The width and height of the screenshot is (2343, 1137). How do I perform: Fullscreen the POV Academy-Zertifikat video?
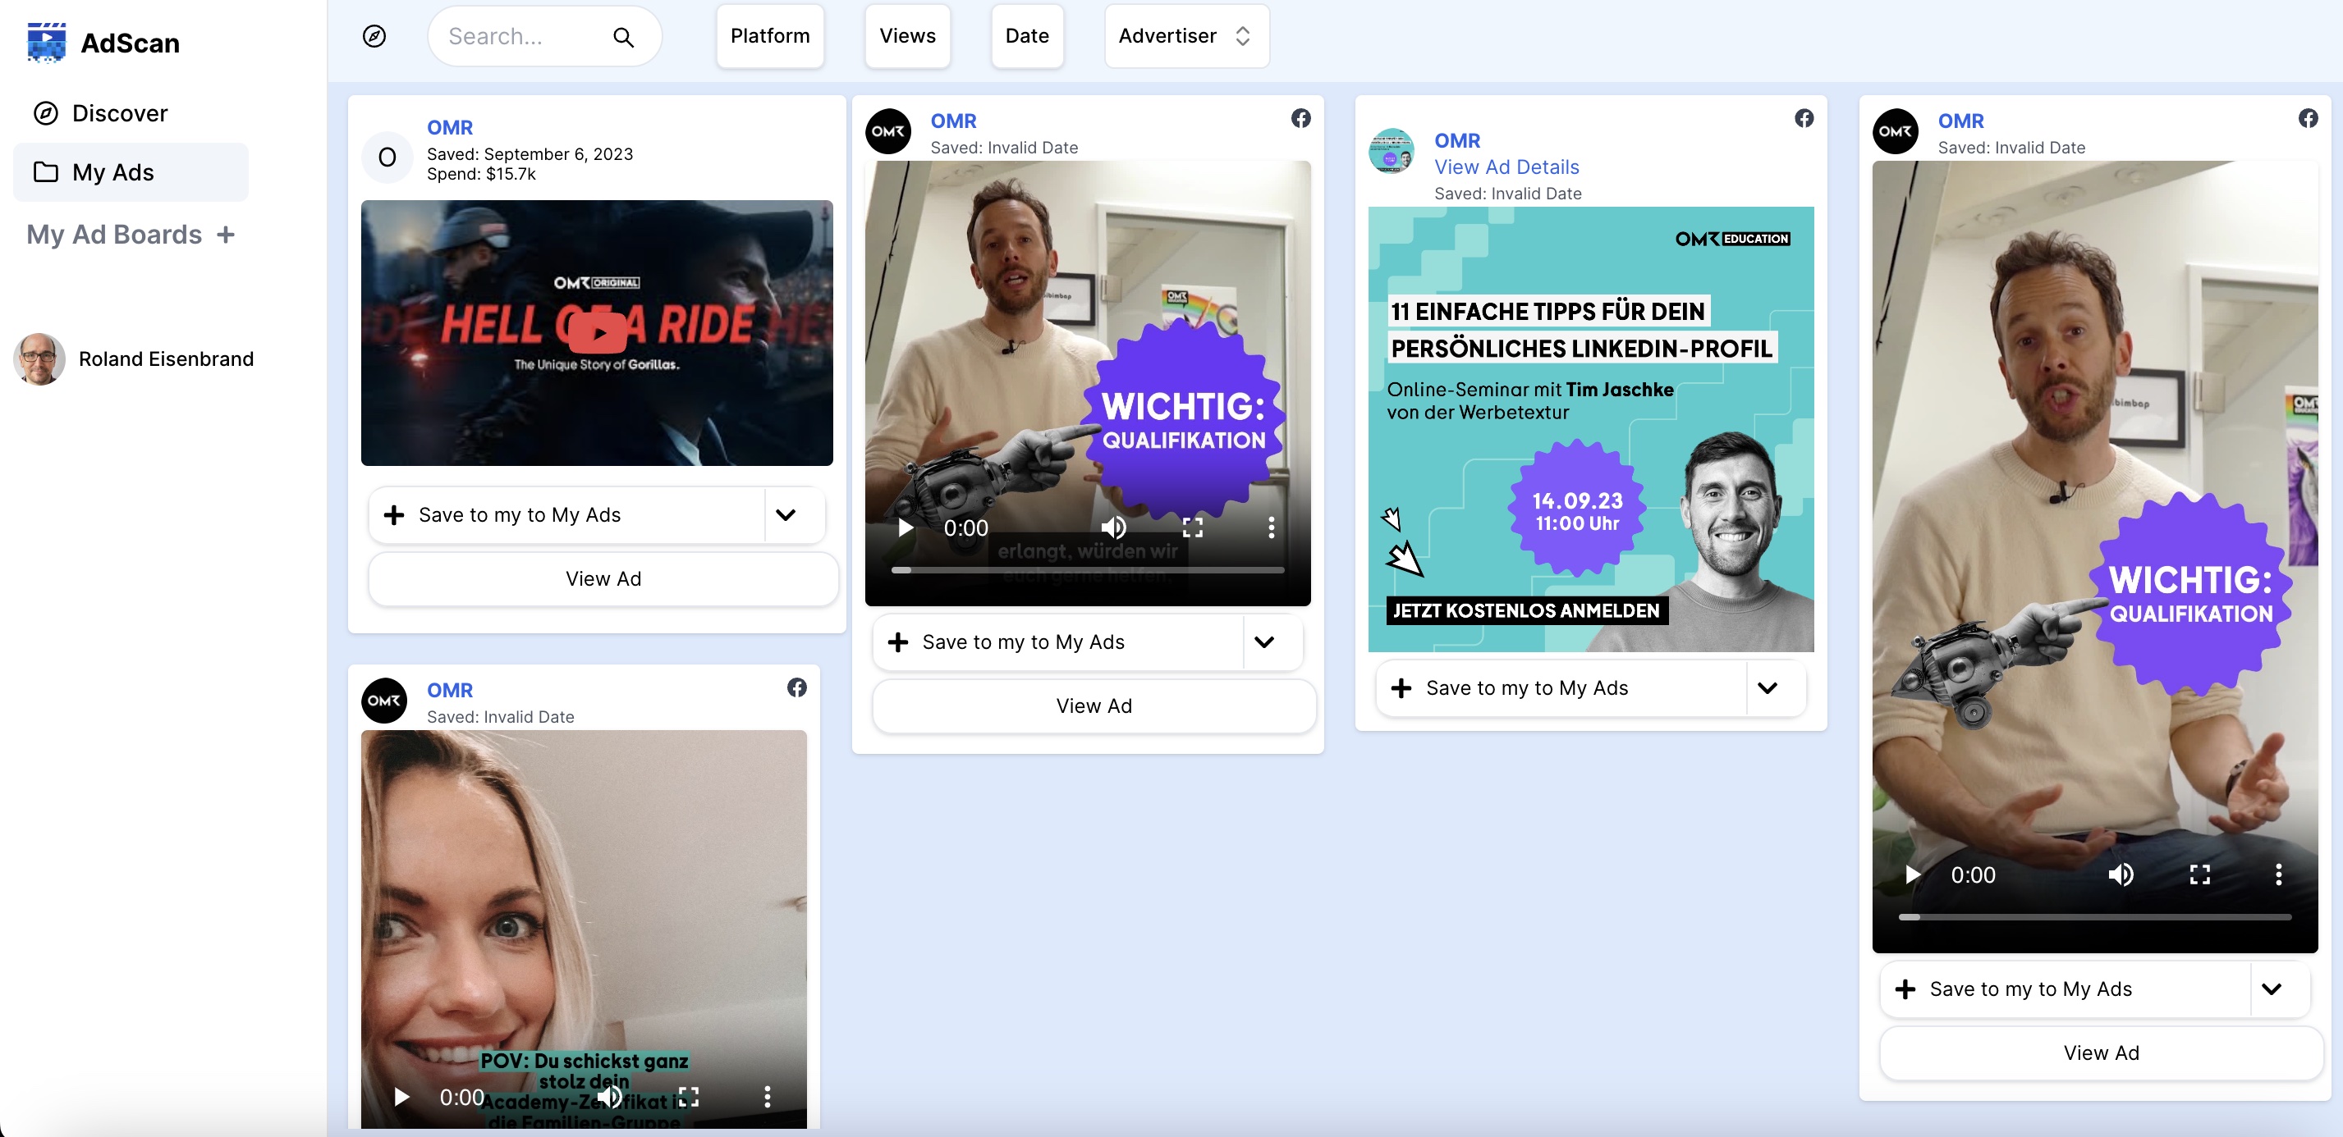689,1097
